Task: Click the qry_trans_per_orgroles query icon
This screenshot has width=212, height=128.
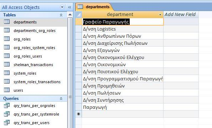Action: coord(7,106)
